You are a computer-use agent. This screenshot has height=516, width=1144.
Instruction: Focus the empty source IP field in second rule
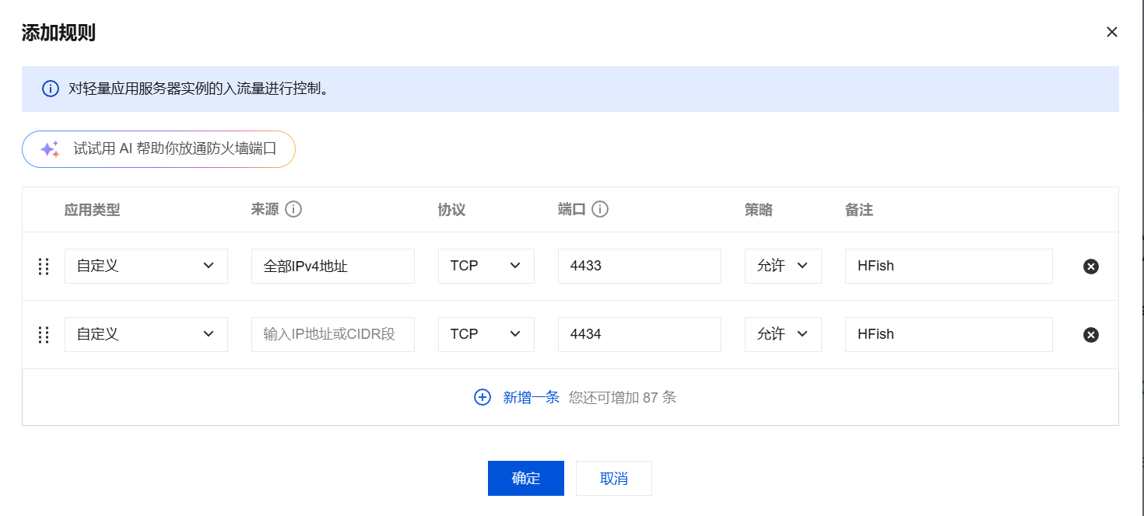(x=332, y=334)
